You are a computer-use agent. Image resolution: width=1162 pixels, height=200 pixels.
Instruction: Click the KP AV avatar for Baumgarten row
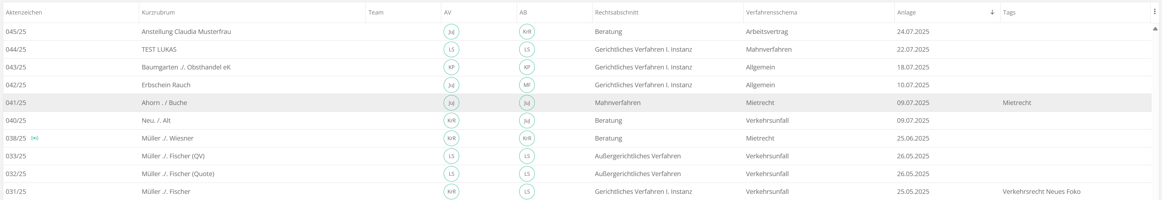click(x=451, y=68)
